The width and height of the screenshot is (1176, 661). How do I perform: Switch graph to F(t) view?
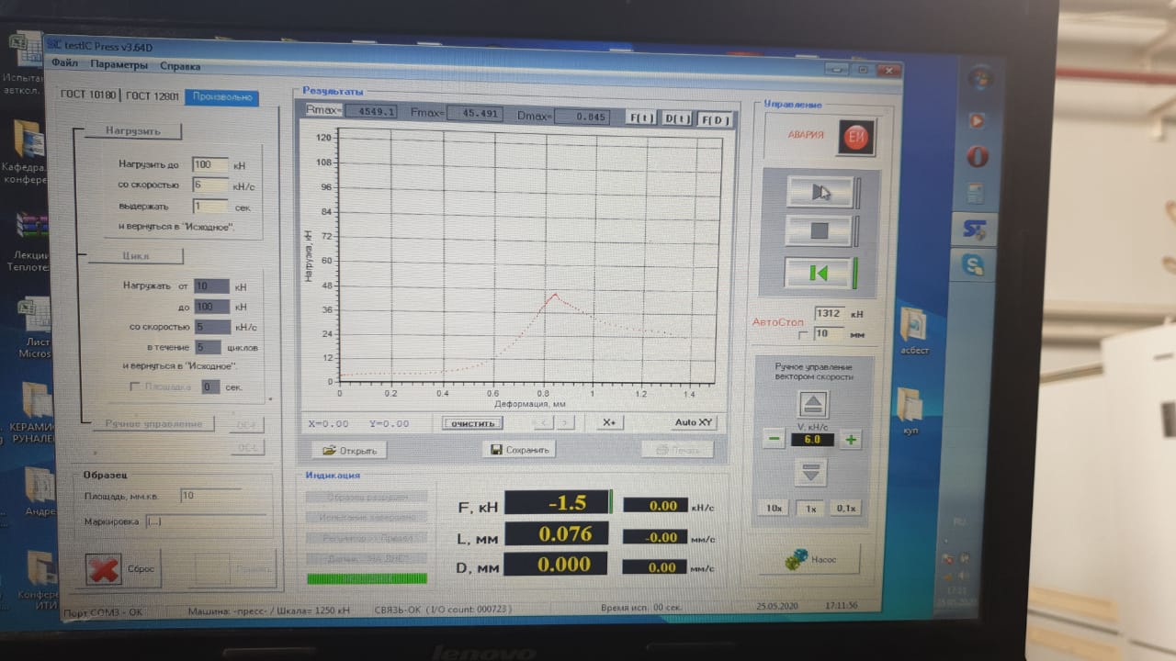(x=641, y=118)
